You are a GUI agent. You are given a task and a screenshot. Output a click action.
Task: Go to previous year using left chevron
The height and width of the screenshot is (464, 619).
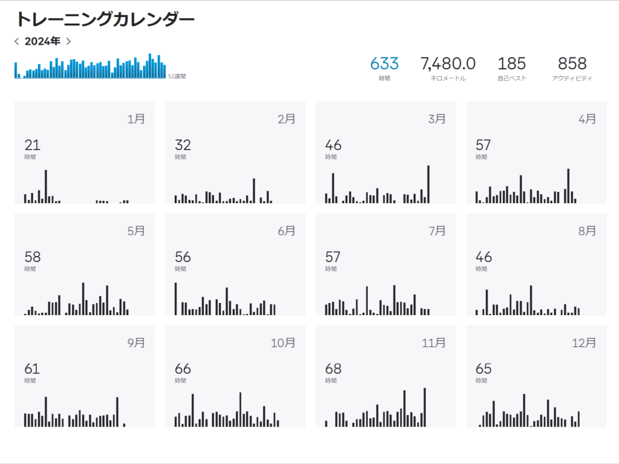(17, 42)
